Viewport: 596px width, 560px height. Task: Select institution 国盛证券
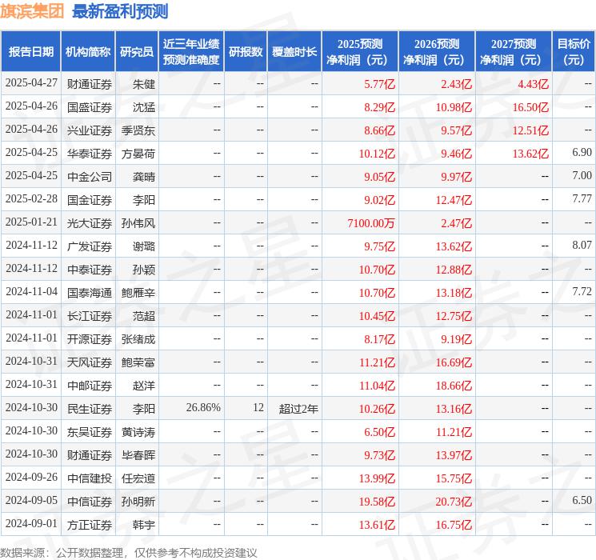click(x=90, y=107)
